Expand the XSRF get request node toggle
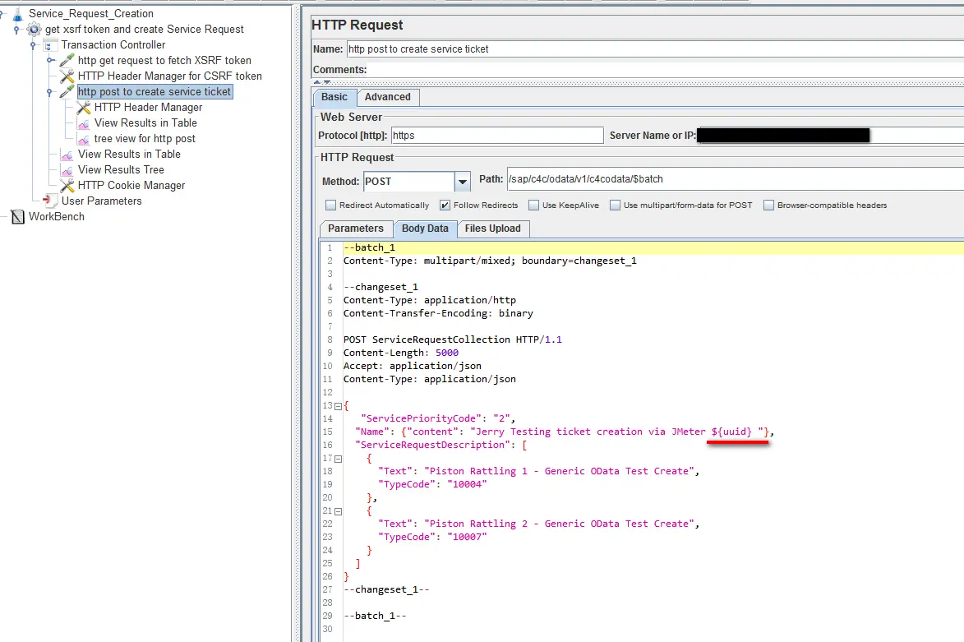964x642 pixels. (x=50, y=60)
